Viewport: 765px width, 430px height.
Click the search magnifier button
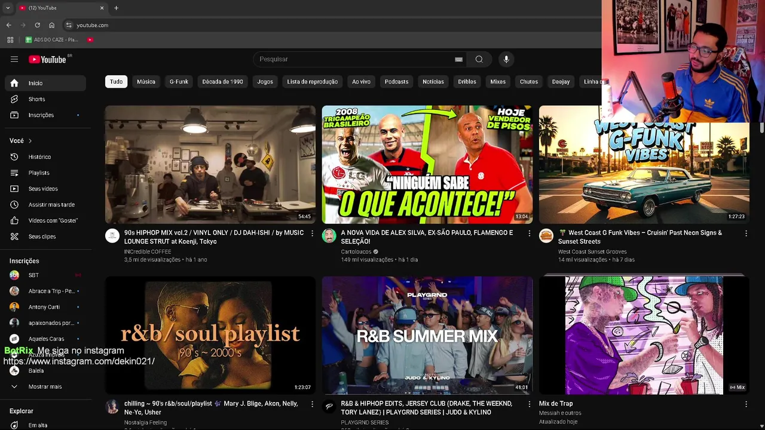tap(479, 59)
